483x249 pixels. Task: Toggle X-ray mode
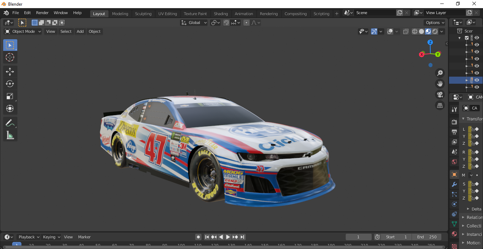406,31
